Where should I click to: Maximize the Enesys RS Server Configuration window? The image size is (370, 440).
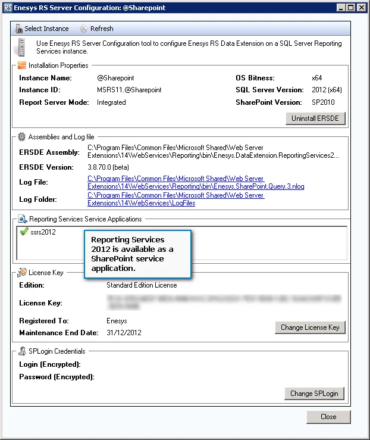click(350, 8)
